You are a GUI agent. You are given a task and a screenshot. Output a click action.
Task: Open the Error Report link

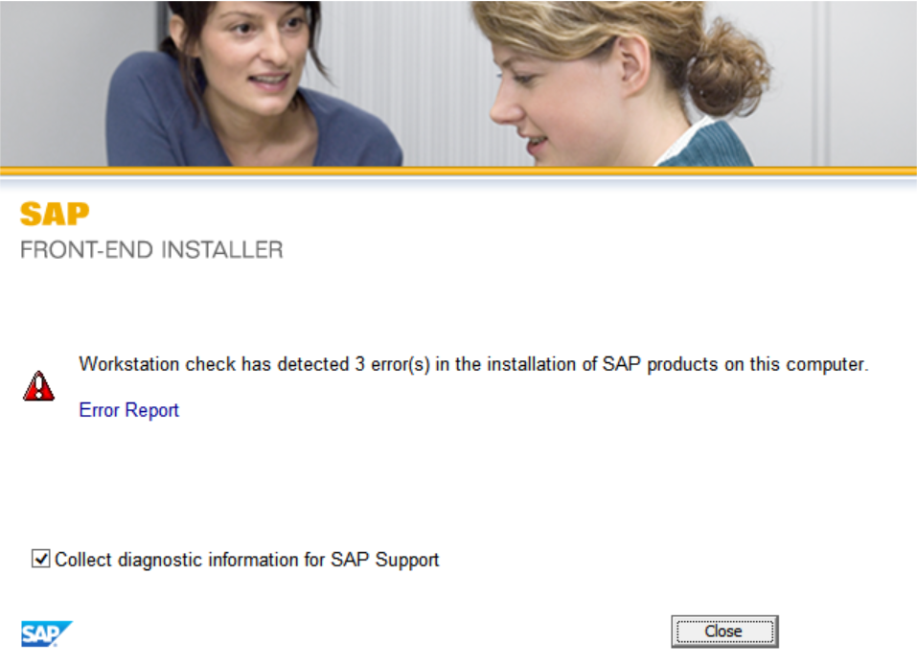pos(128,410)
